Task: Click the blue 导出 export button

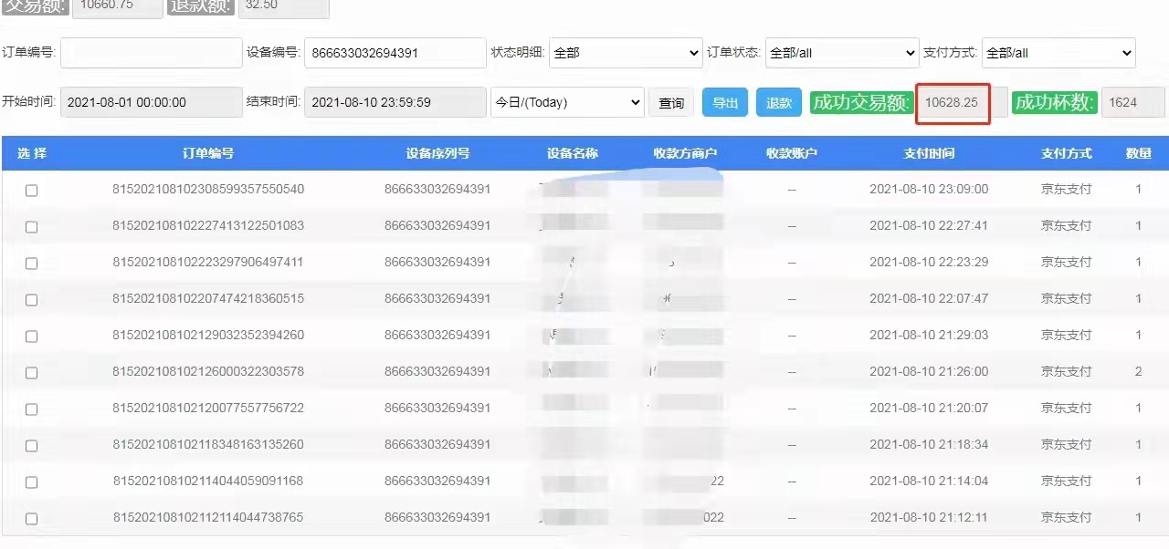Action: coord(725,103)
